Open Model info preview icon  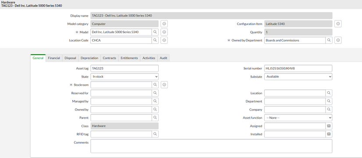pos(164,32)
